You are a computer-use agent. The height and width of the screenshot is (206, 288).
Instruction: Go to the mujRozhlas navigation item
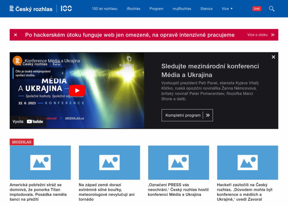tap(182, 9)
